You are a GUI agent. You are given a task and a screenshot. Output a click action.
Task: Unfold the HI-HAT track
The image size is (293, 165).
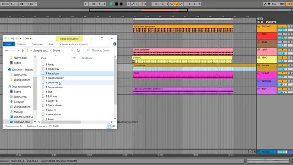(x=259, y=73)
